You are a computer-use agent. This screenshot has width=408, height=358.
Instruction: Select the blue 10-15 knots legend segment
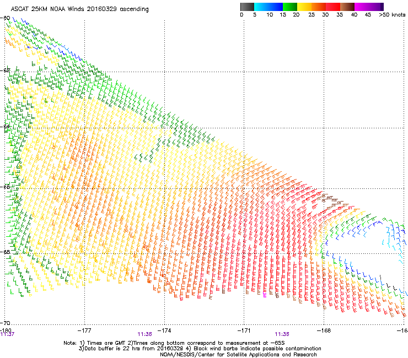point(276,7)
